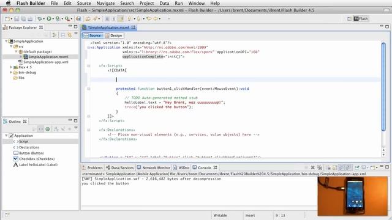The height and width of the screenshot is (220, 392).
Task: Run the application with the green play icon
Action: (x=49, y=19)
